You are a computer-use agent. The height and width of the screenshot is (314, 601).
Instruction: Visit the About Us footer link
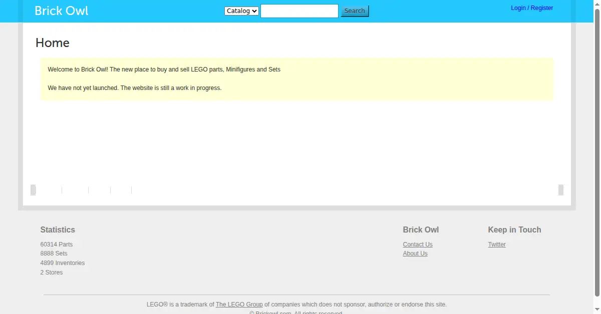tap(415, 253)
